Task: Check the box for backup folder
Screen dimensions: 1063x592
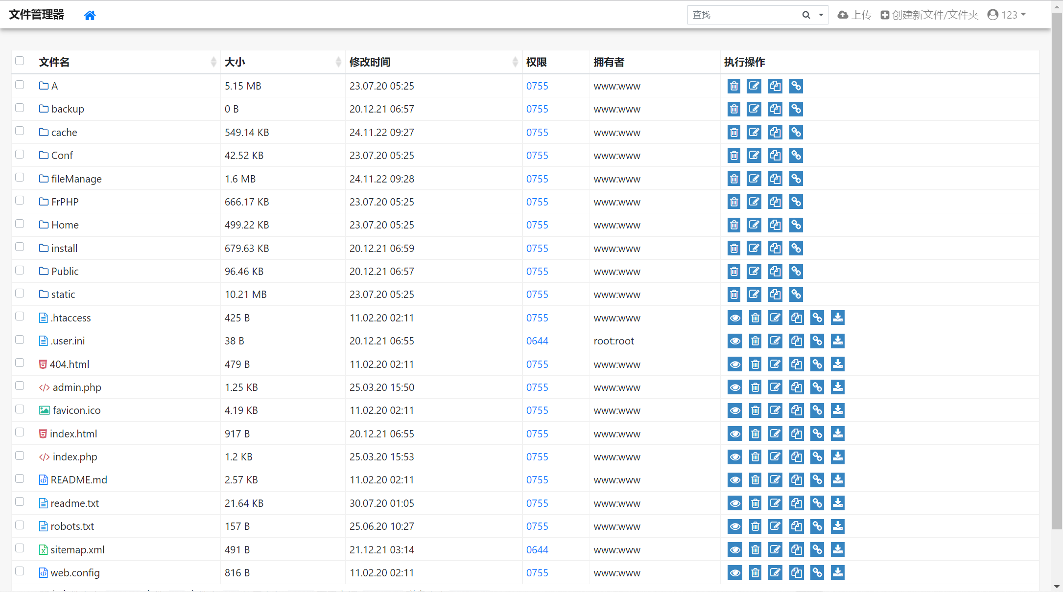Action: tap(20, 108)
